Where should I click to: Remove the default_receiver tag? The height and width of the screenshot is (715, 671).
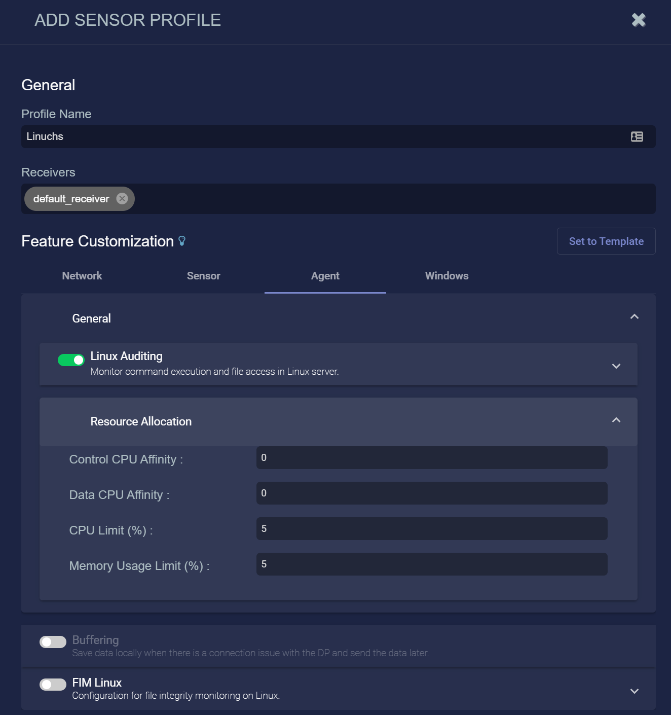click(122, 199)
